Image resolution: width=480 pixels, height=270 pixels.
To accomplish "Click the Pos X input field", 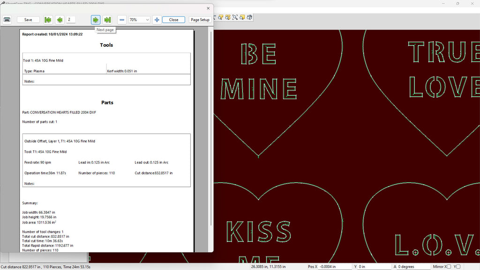I will click(x=335, y=267).
